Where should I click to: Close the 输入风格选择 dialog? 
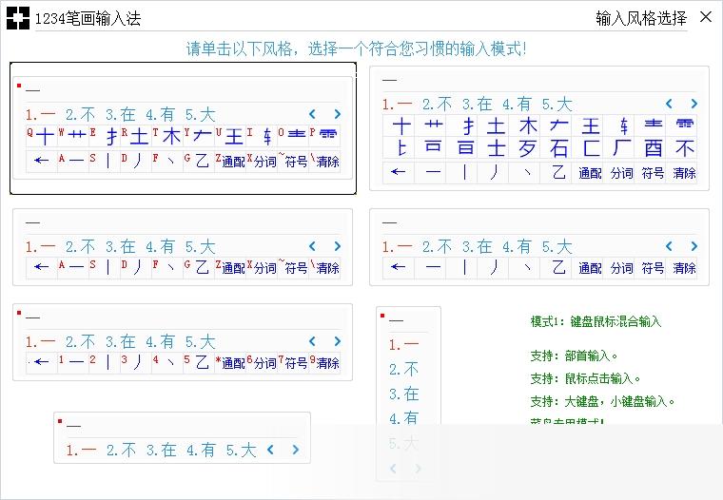tap(706, 17)
